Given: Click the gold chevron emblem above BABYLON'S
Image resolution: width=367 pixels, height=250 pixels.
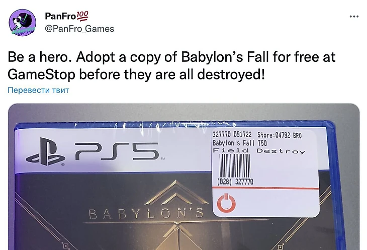Looking at the screenshot, I should pyautogui.click(x=176, y=193).
